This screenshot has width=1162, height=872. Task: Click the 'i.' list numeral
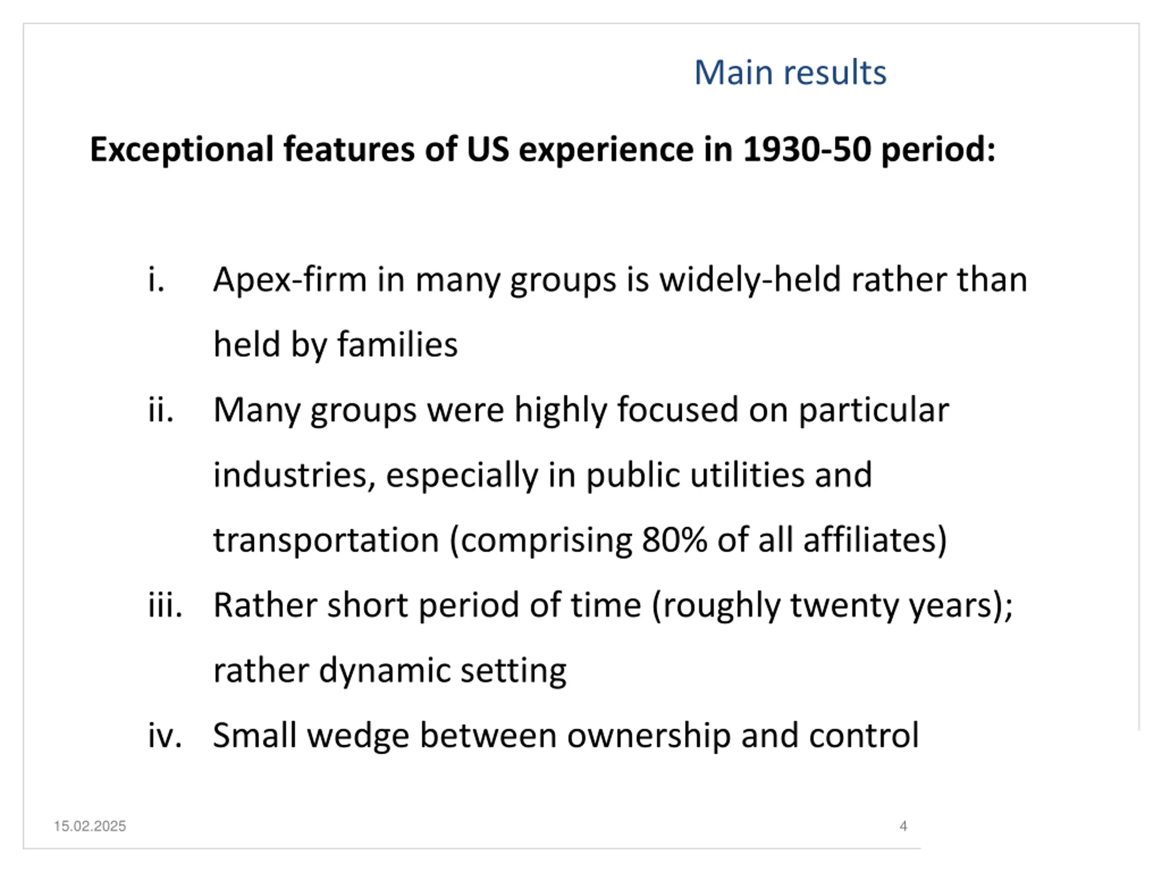point(157,279)
